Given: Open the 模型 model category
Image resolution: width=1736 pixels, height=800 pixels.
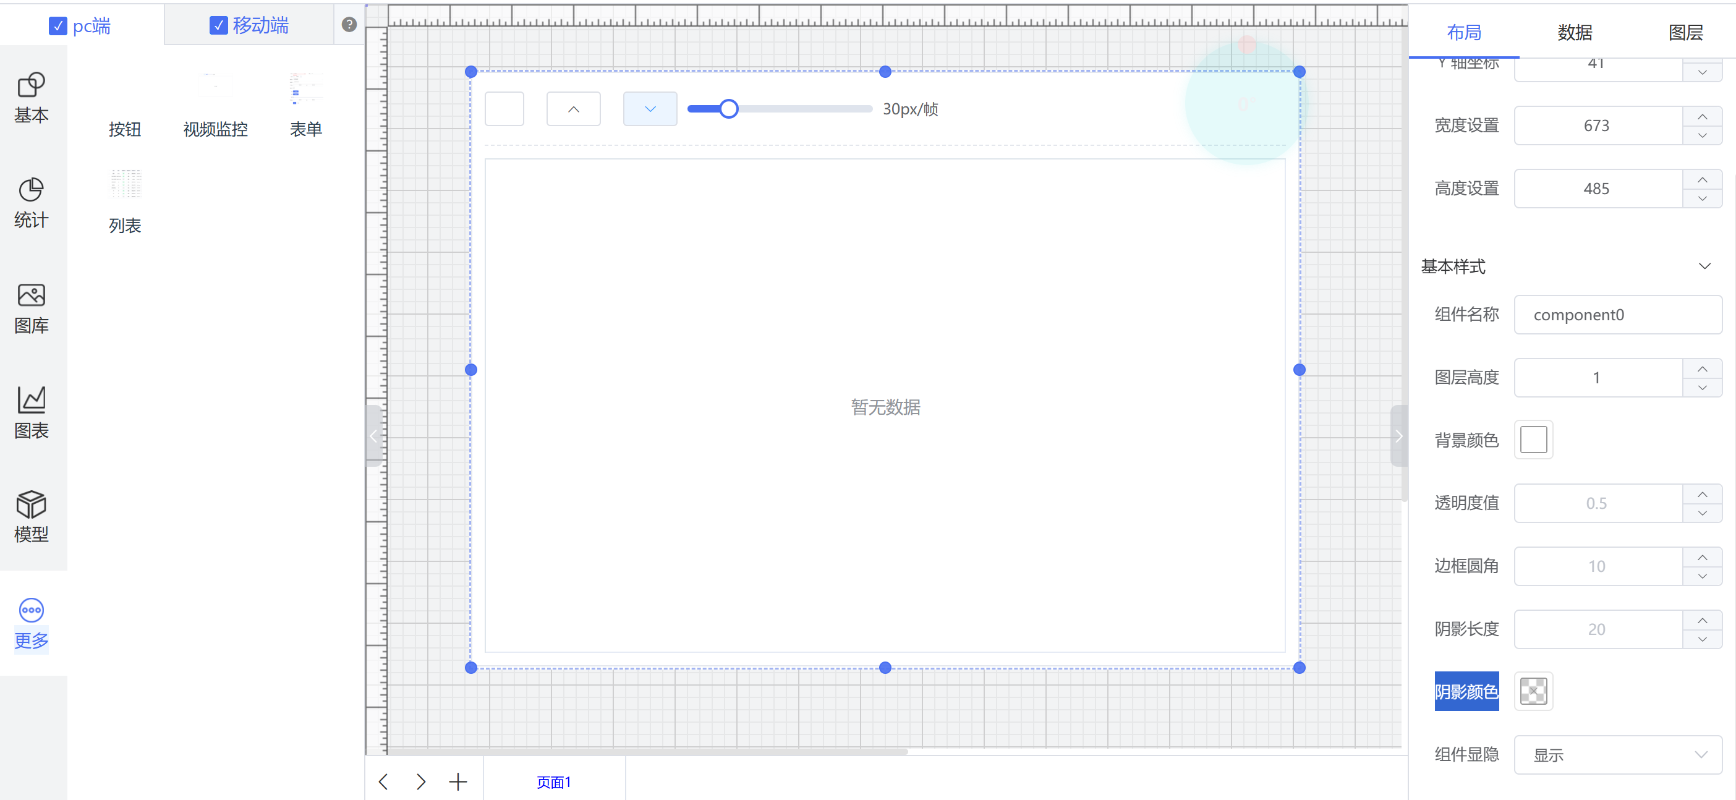Looking at the screenshot, I should pyautogui.click(x=31, y=517).
